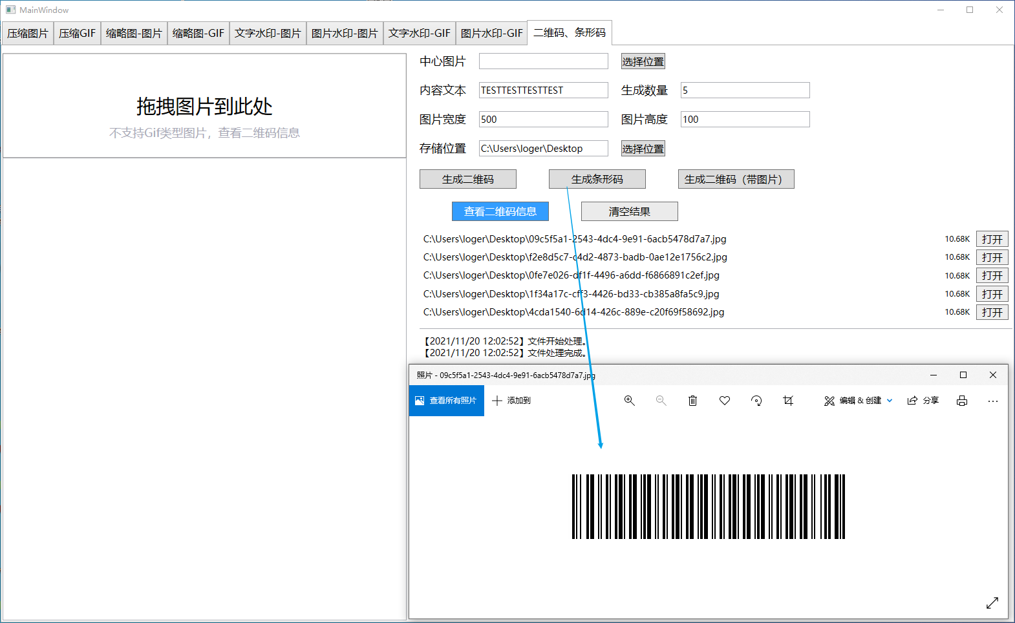Click 生成二维码（带图片） button
This screenshot has height=623, width=1015.
pos(736,179)
